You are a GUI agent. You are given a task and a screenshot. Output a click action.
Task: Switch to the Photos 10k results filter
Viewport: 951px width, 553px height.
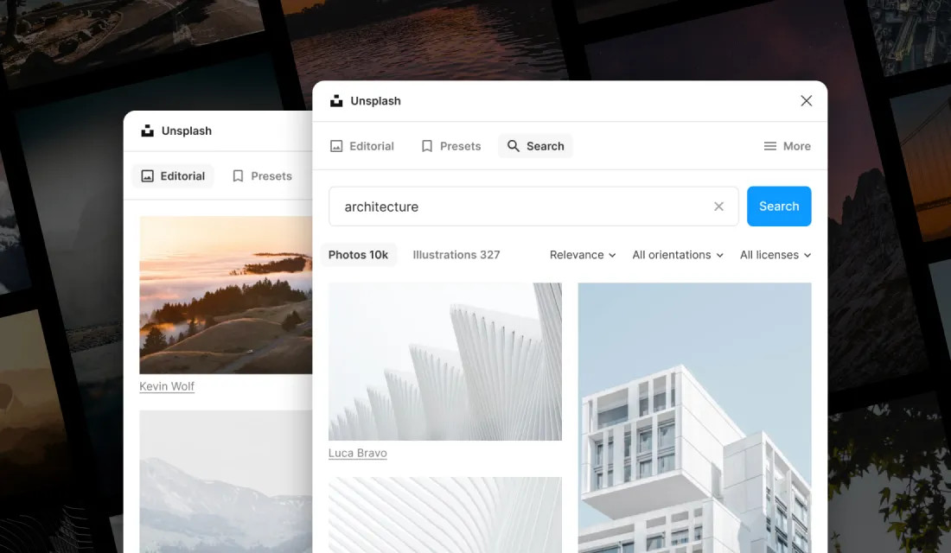click(359, 255)
